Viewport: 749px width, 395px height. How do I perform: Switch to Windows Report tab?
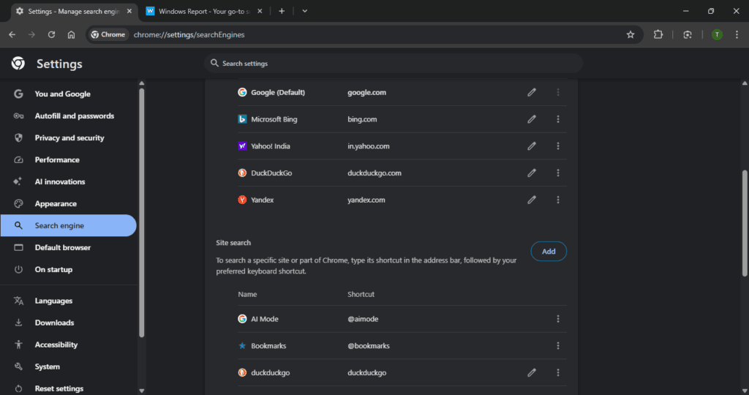[205, 11]
